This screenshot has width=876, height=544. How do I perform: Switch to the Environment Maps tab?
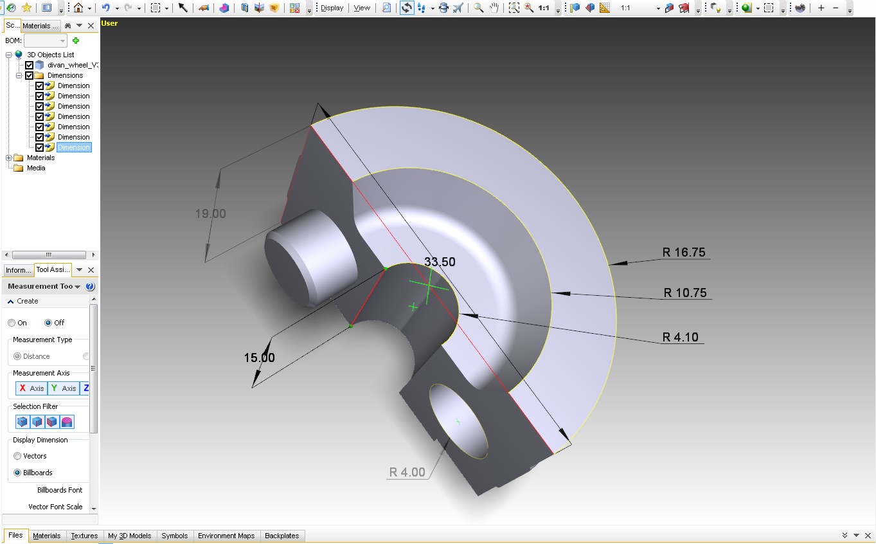(226, 536)
